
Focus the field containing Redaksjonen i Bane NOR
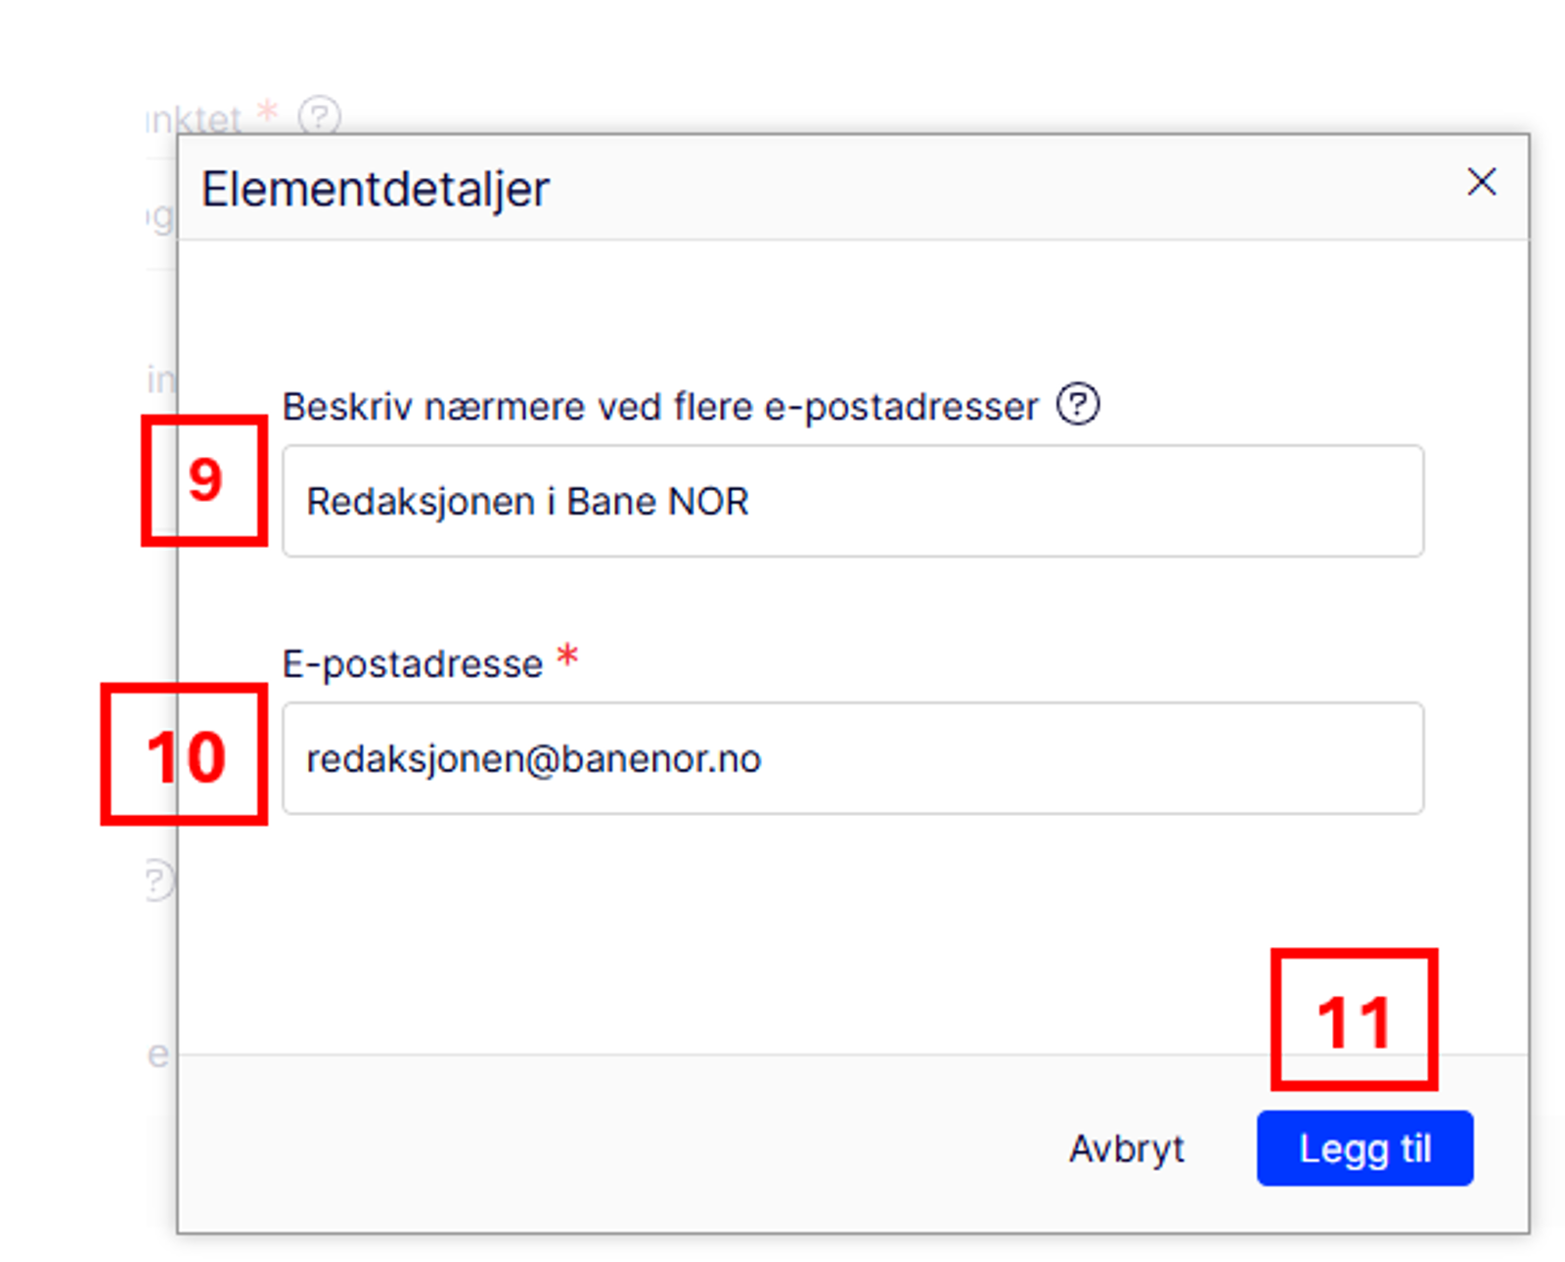(x=852, y=501)
